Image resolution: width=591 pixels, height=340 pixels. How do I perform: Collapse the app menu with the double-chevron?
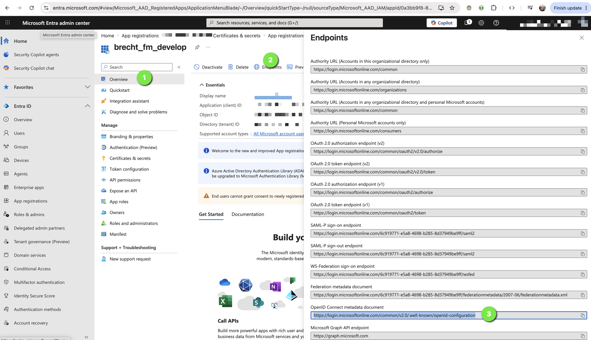179,67
